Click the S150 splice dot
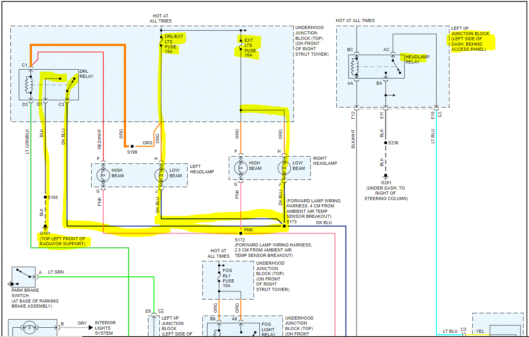The image size is (529, 337). 45,197
